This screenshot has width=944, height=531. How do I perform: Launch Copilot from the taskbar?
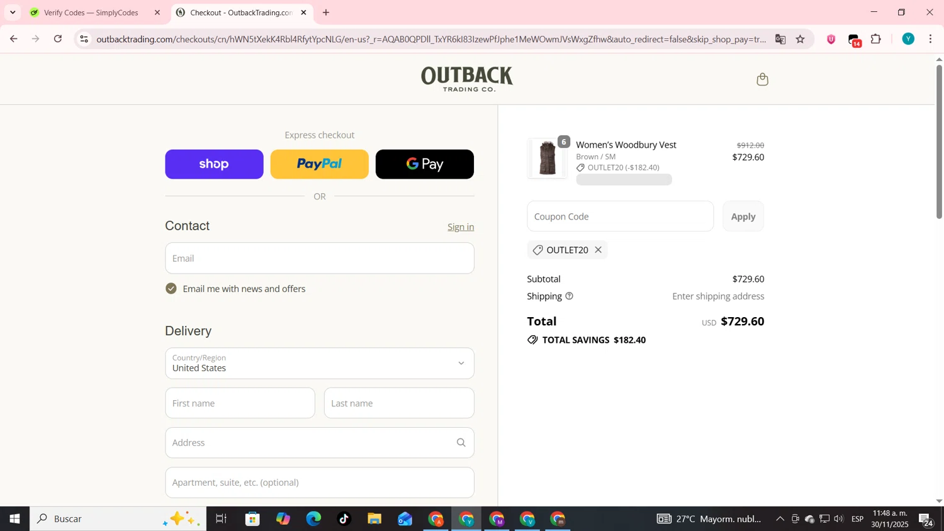(283, 519)
